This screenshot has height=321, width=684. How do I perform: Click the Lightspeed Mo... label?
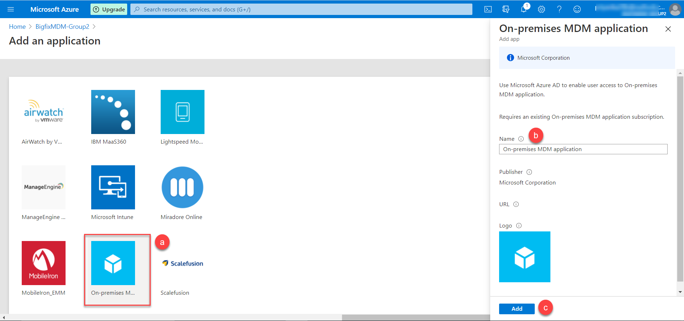(x=182, y=142)
